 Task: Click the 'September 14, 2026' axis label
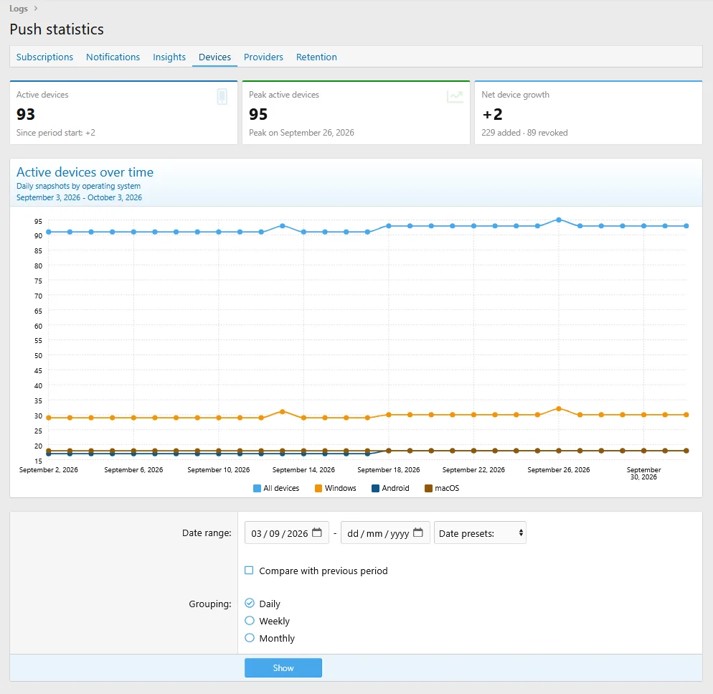(x=303, y=469)
